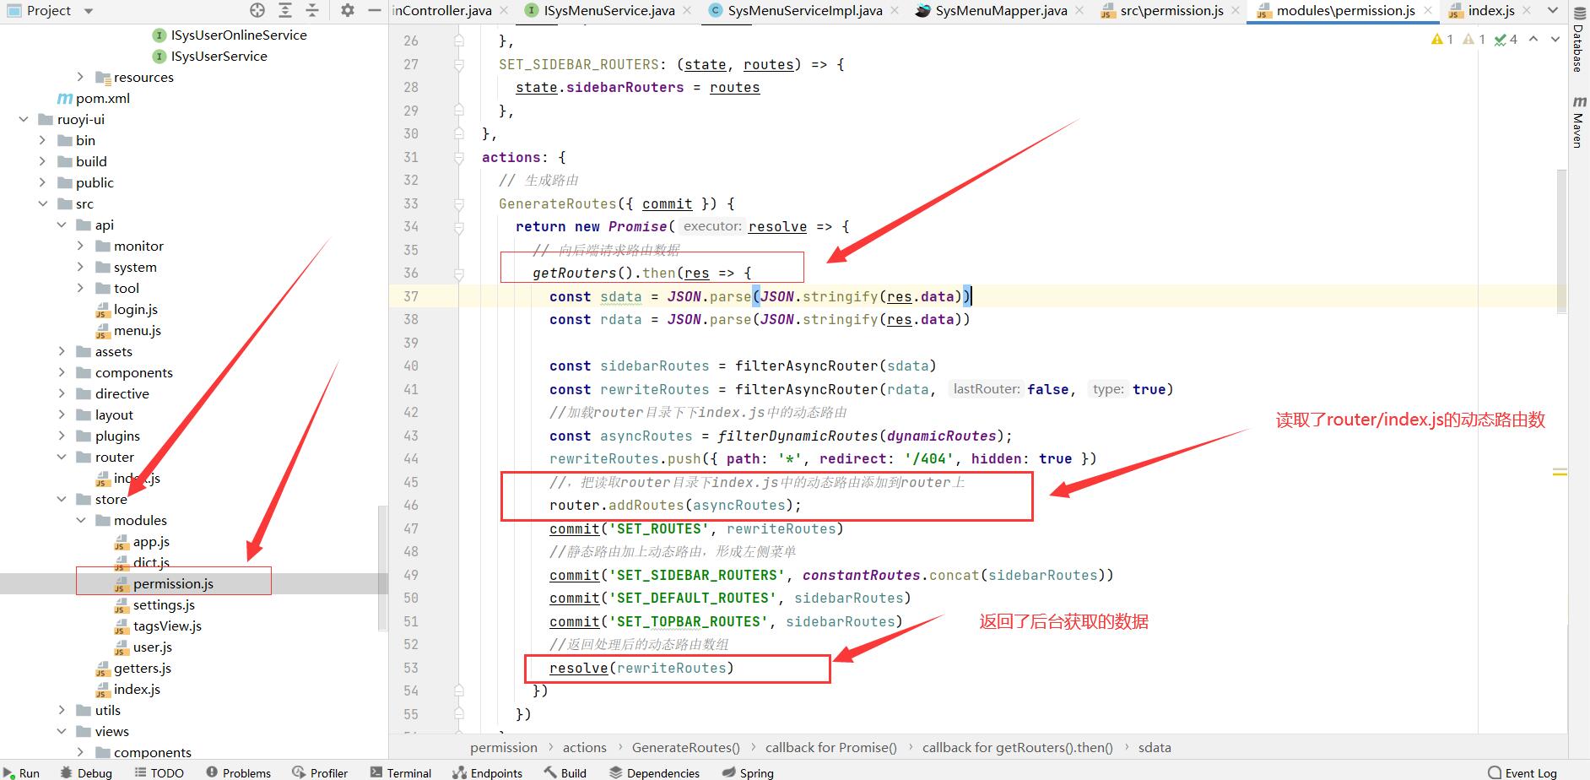1590x780 pixels.
Task: Toggle code fold at line 36 getRouters
Action: pos(458,273)
